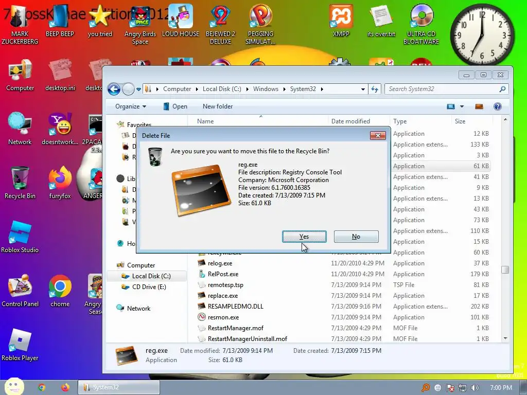527x395 pixels.
Task: Click the file list scrollbar thumb
Action: point(505,270)
